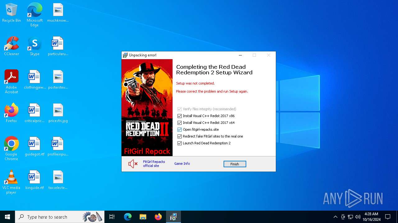Select the Firefox desktop shortcut

point(12,113)
